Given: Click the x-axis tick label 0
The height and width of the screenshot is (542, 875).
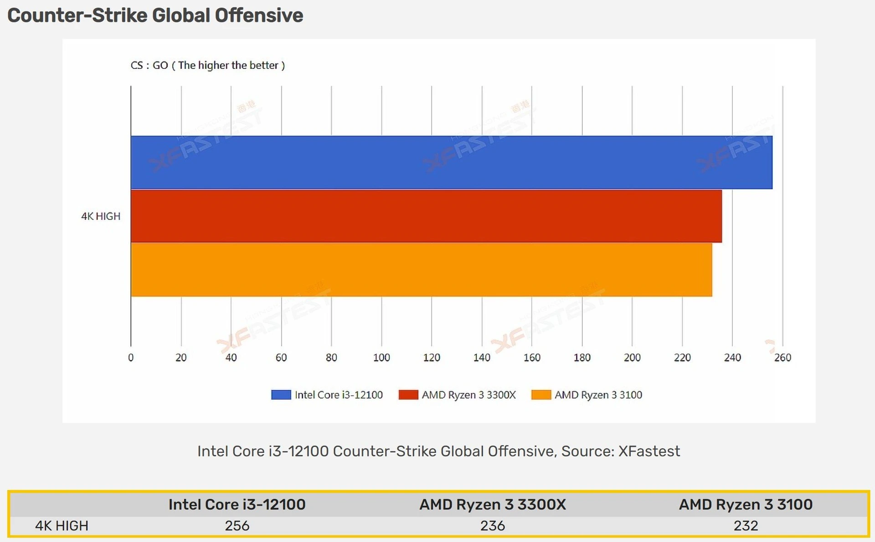Looking at the screenshot, I should [131, 358].
